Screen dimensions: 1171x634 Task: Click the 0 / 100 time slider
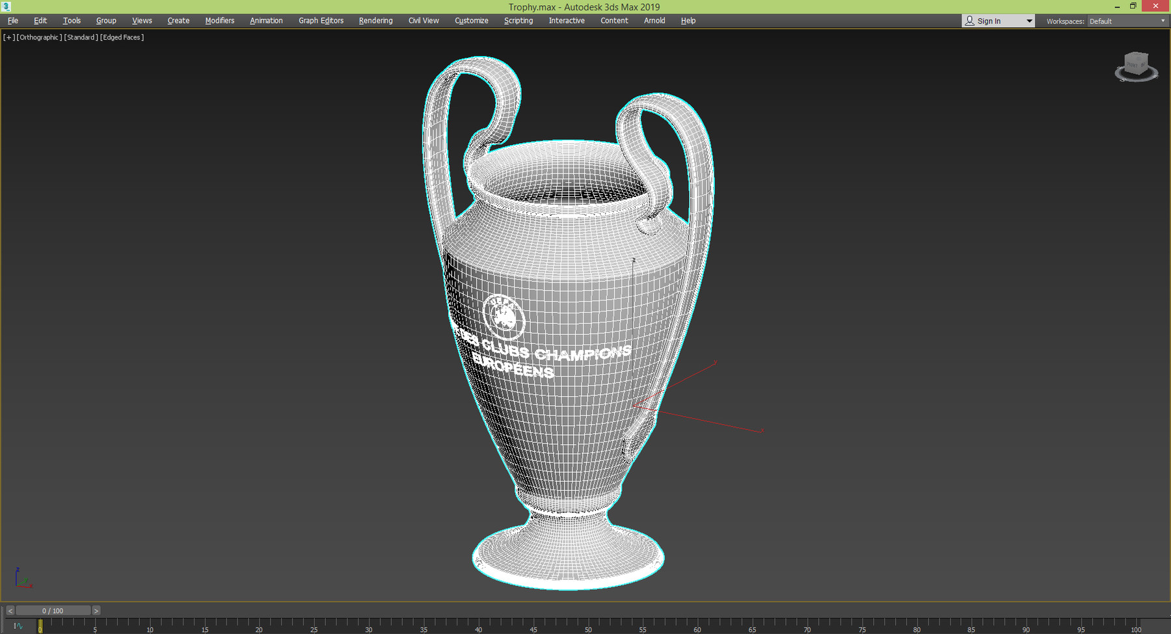click(x=53, y=611)
